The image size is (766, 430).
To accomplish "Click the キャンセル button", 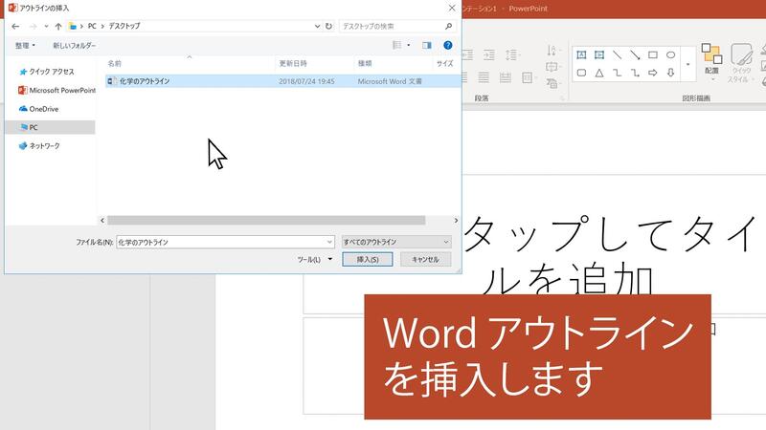I will coord(425,259).
